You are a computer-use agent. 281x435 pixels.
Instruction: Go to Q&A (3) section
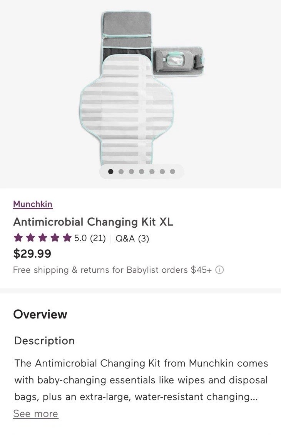coord(132,238)
